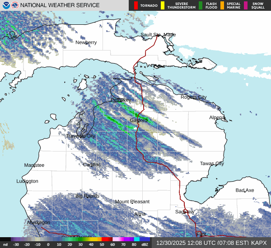Select the KAPX radar station identifier
Image resolution: width=271 pixels, height=248 pixels.
click(259, 243)
